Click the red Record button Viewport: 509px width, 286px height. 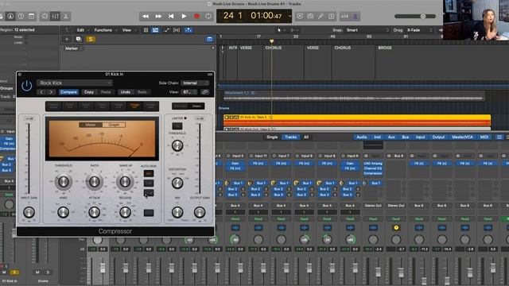[x=196, y=16]
